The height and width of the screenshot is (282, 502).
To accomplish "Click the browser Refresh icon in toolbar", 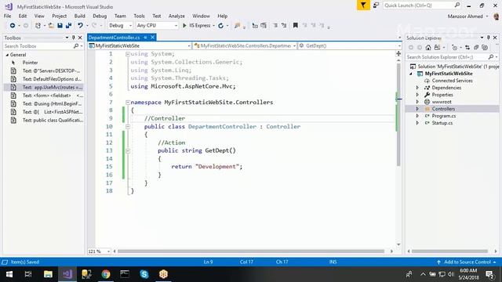I will [x=220, y=26].
